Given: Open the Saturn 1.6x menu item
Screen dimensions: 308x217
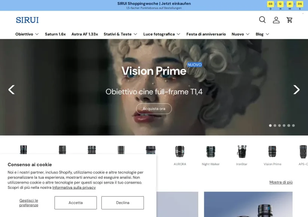Looking at the screenshot, I should point(55,34).
